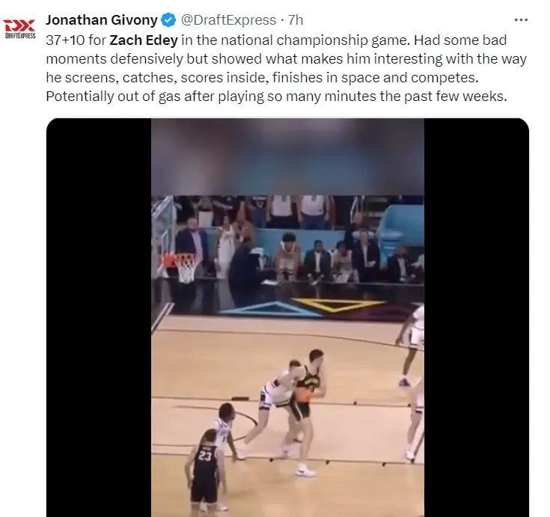The height and width of the screenshot is (517, 550).
Task: Click the tweet's second line about defensive moments
Action: 286,58
